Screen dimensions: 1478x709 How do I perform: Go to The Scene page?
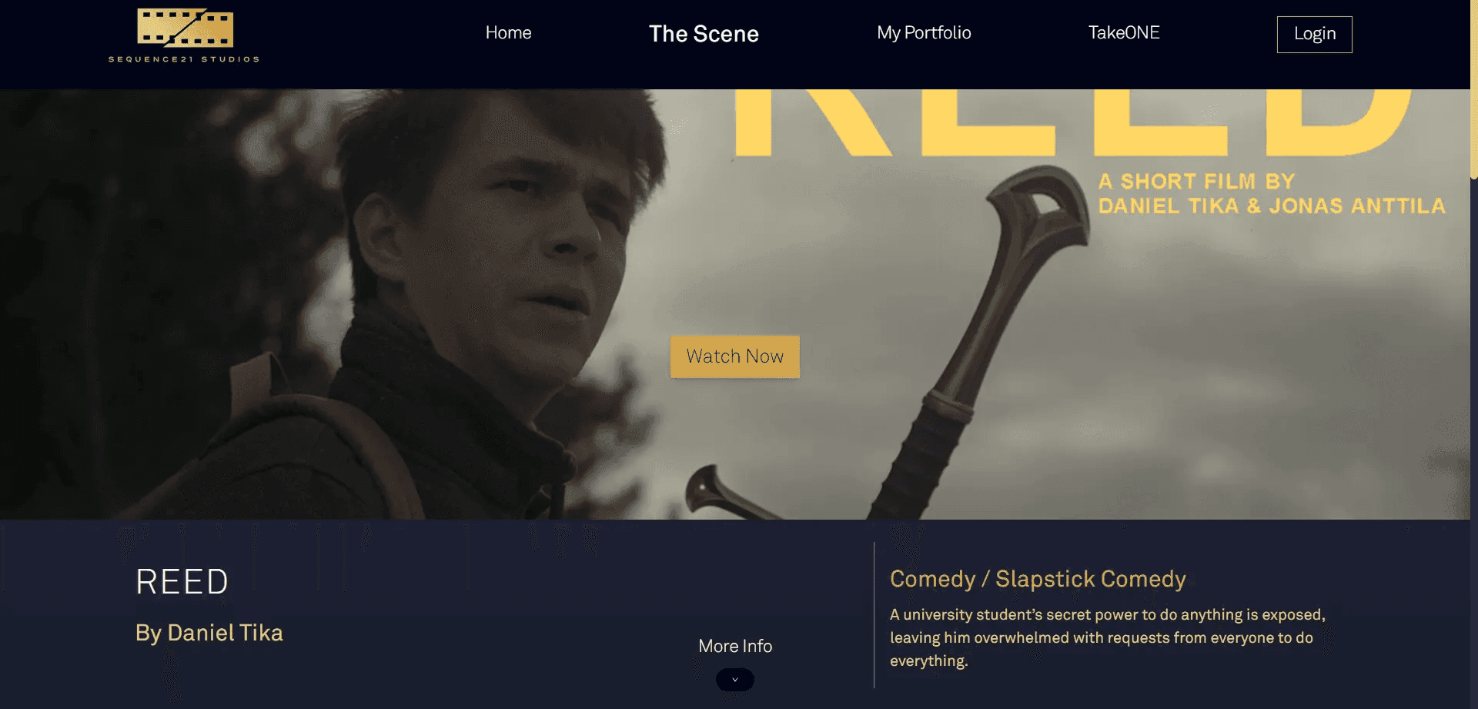[x=704, y=34]
